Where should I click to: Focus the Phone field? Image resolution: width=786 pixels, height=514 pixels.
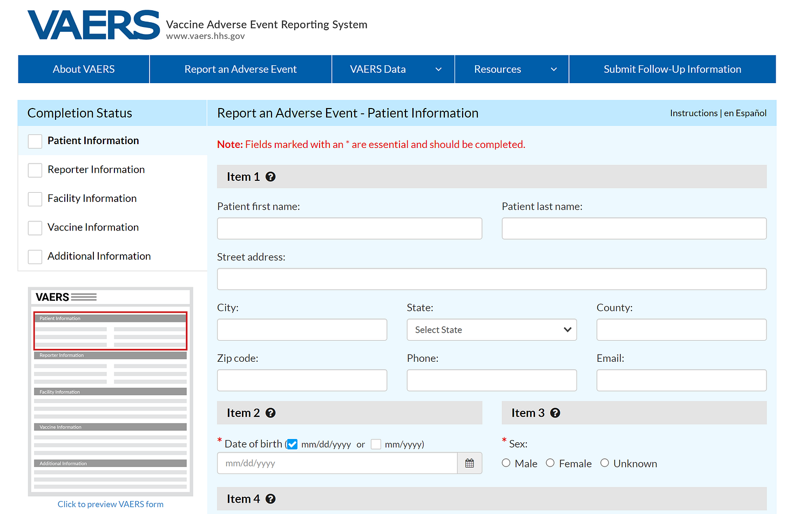[492, 381]
